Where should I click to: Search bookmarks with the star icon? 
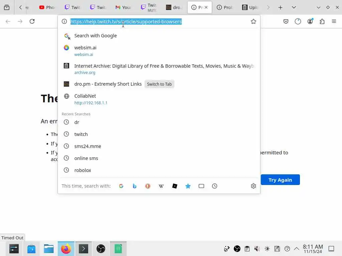[188, 186]
